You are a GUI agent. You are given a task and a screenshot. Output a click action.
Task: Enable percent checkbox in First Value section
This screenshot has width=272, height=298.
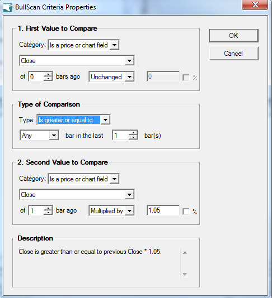click(186, 78)
